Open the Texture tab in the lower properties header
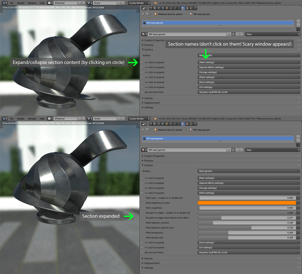 point(187,124)
